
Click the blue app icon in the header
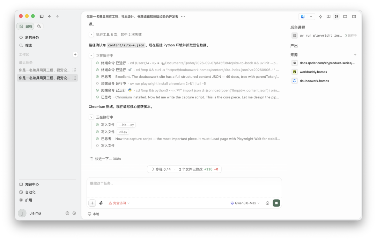303,17
